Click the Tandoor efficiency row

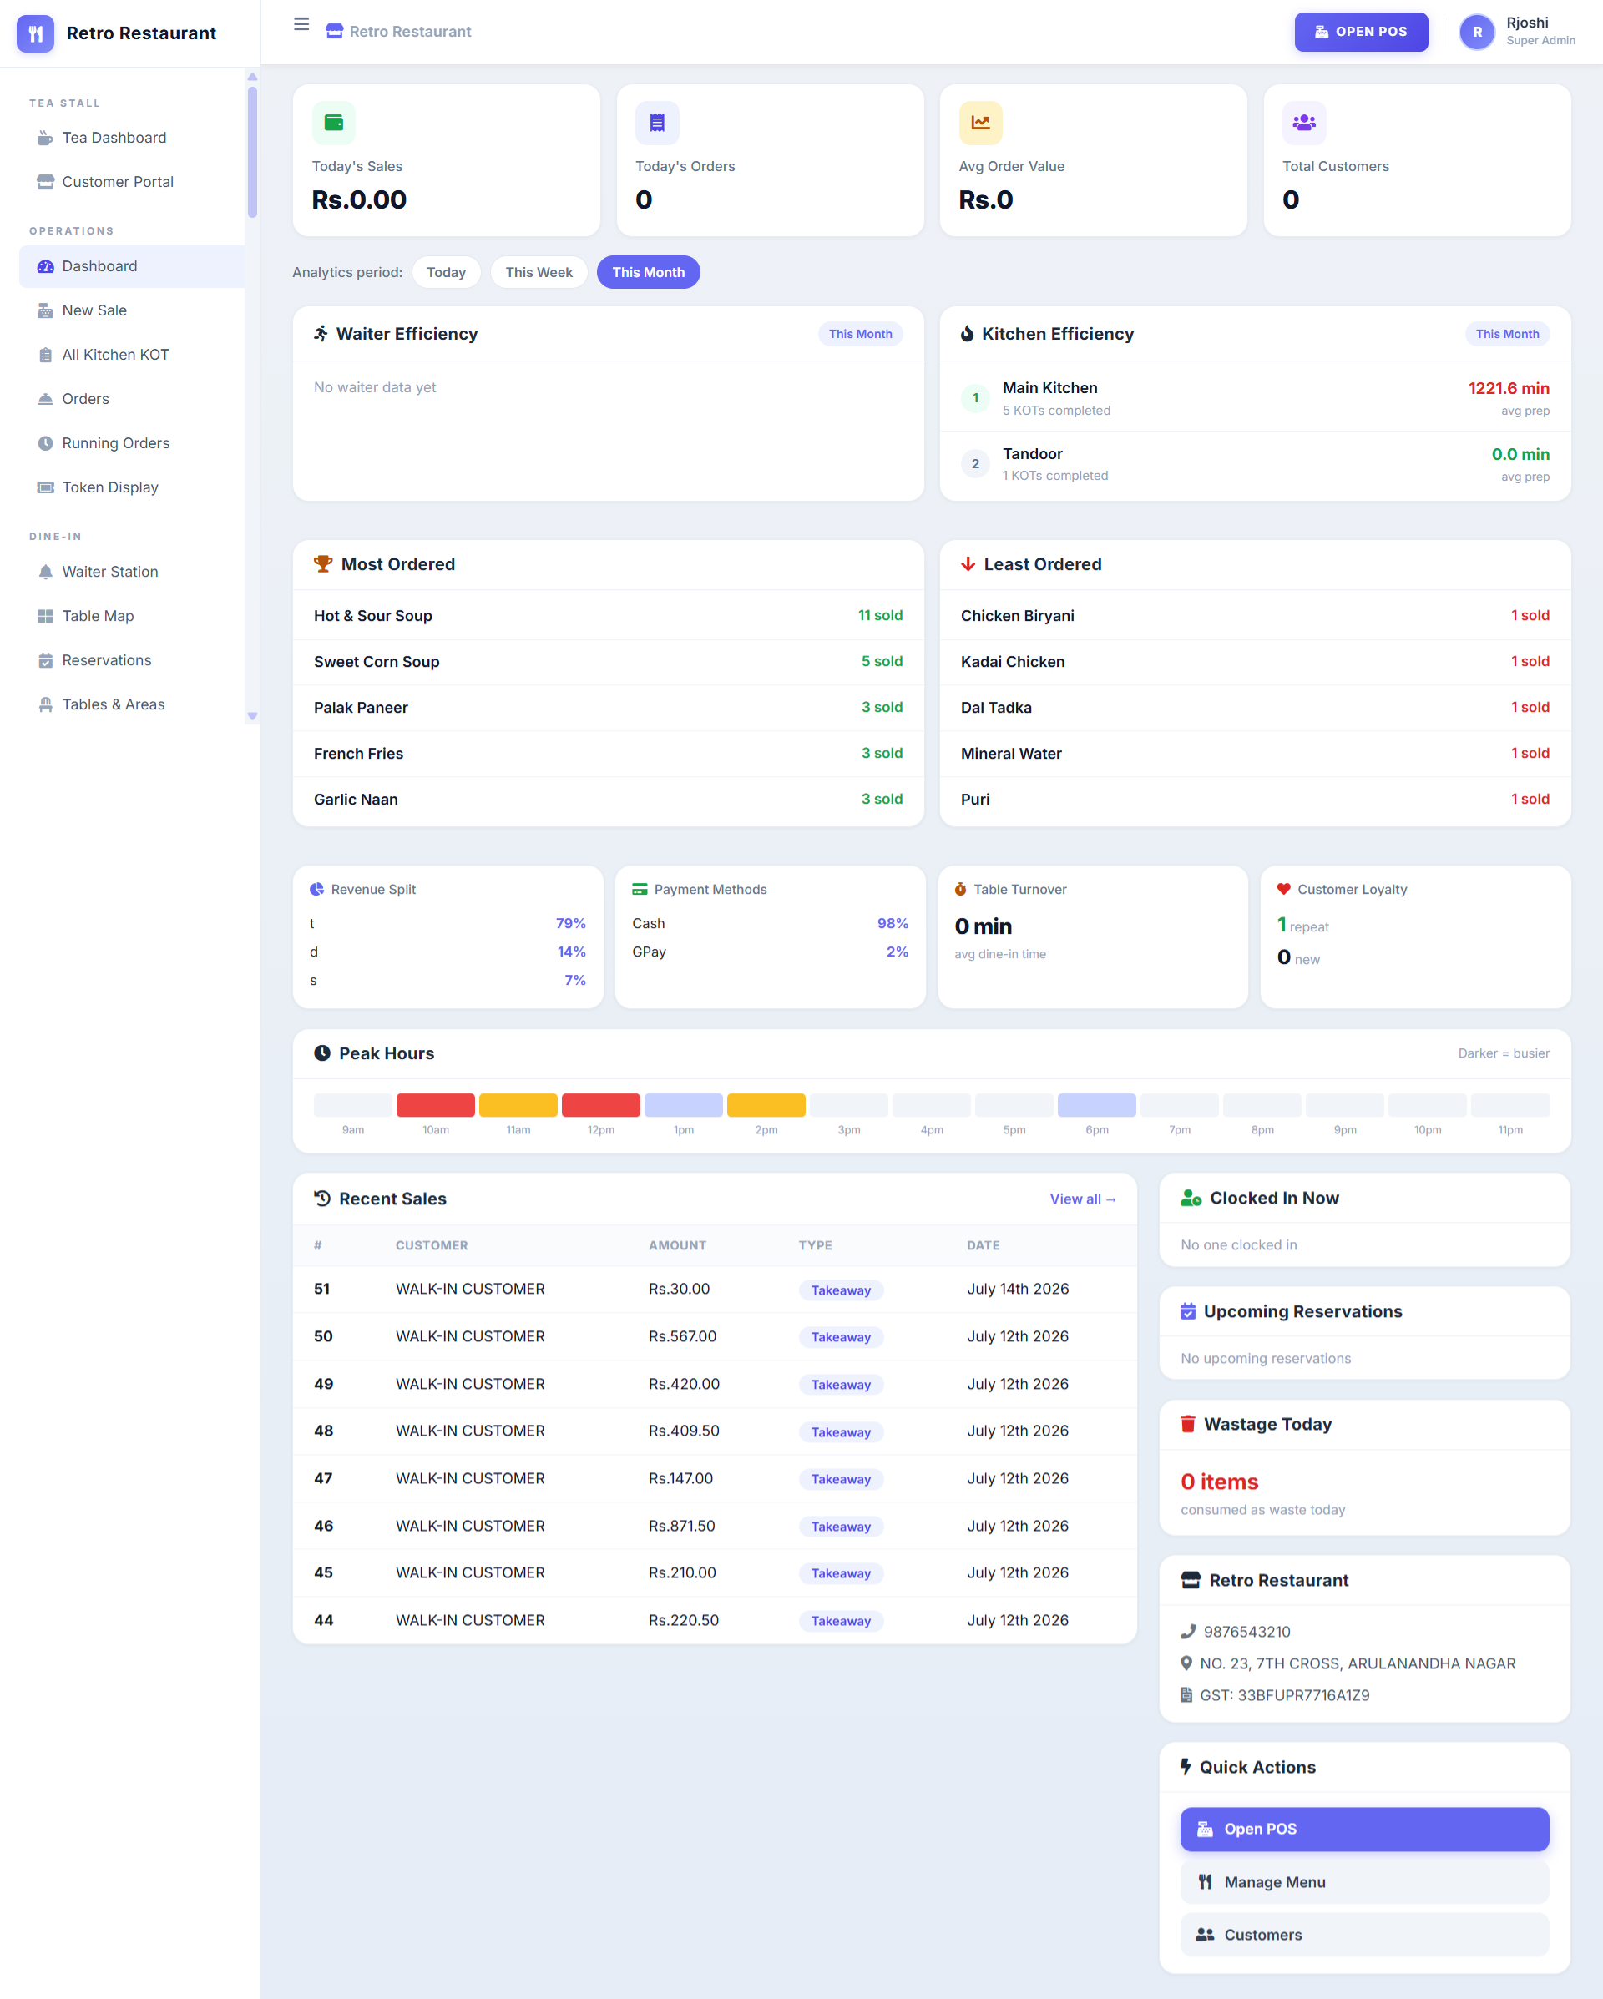point(1255,465)
